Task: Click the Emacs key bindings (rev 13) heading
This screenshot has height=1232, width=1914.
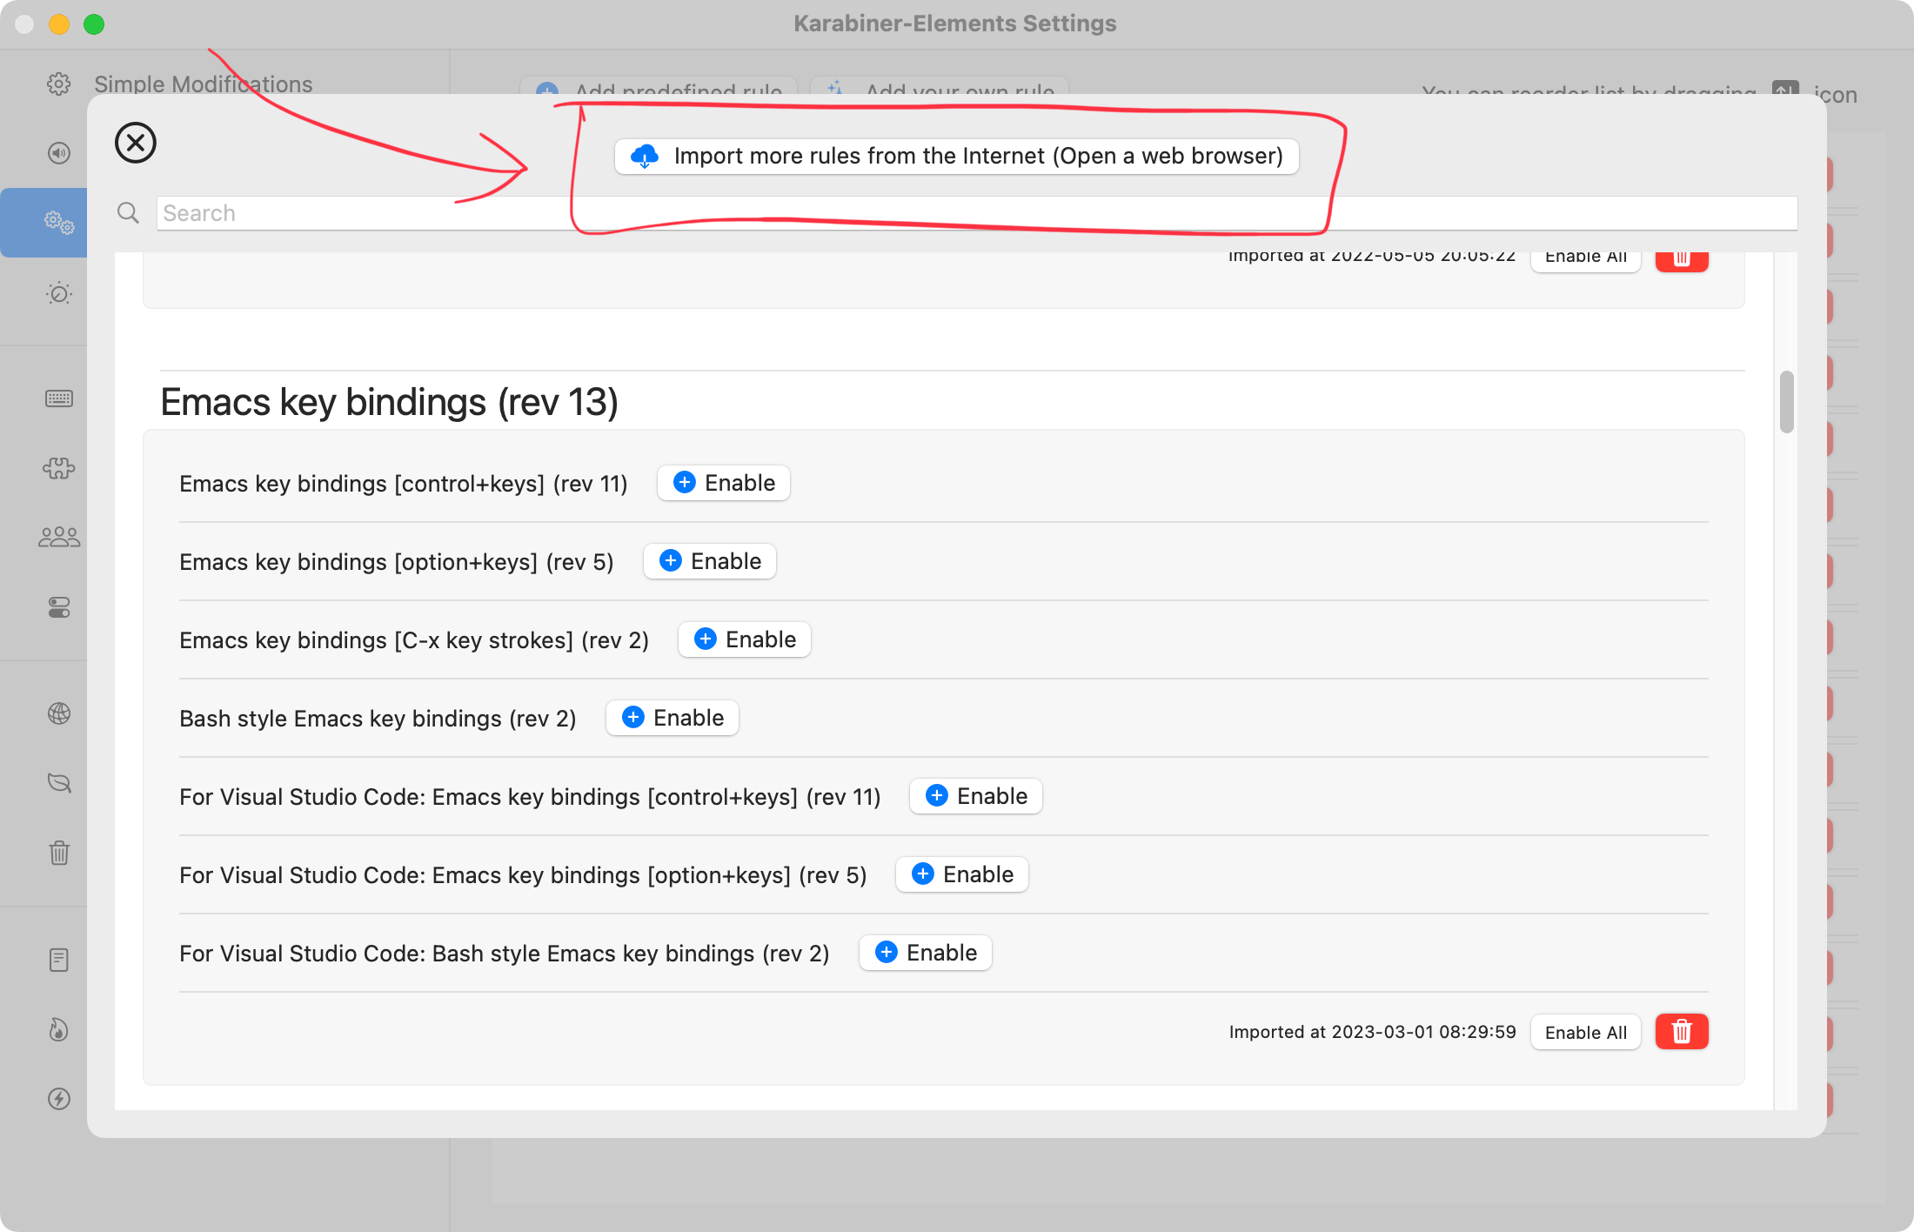Action: (x=390, y=403)
